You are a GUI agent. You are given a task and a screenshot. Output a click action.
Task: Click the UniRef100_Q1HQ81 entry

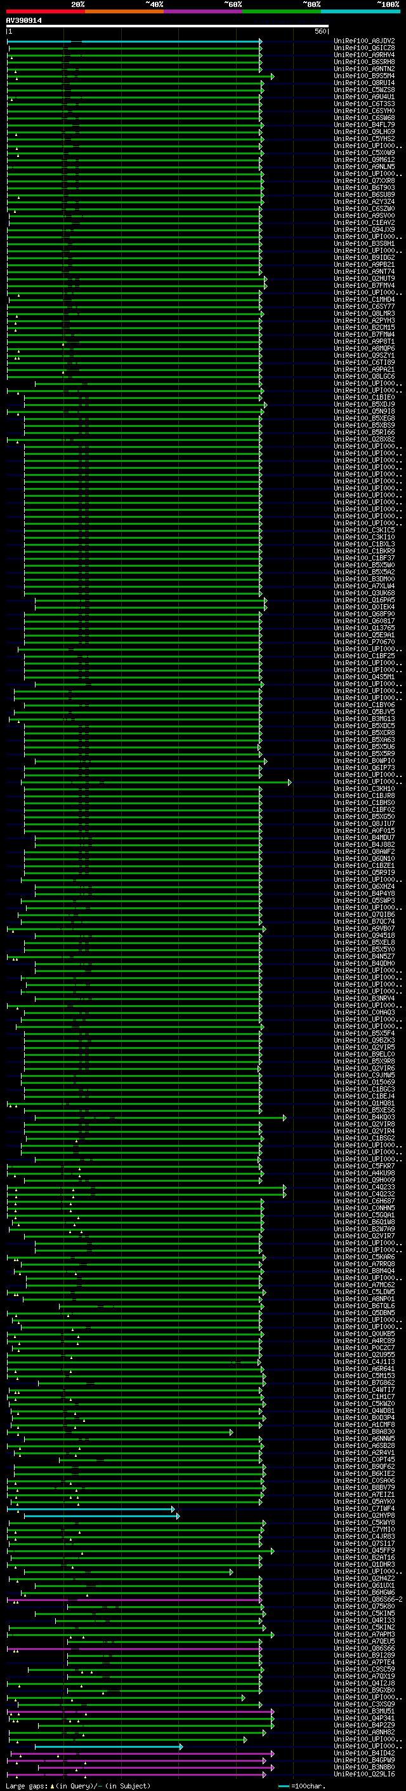(x=363, y=1103)
